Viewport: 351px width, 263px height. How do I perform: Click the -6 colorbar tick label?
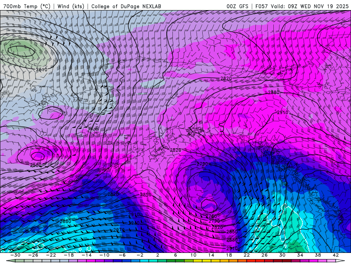click(x=122, y=255)
